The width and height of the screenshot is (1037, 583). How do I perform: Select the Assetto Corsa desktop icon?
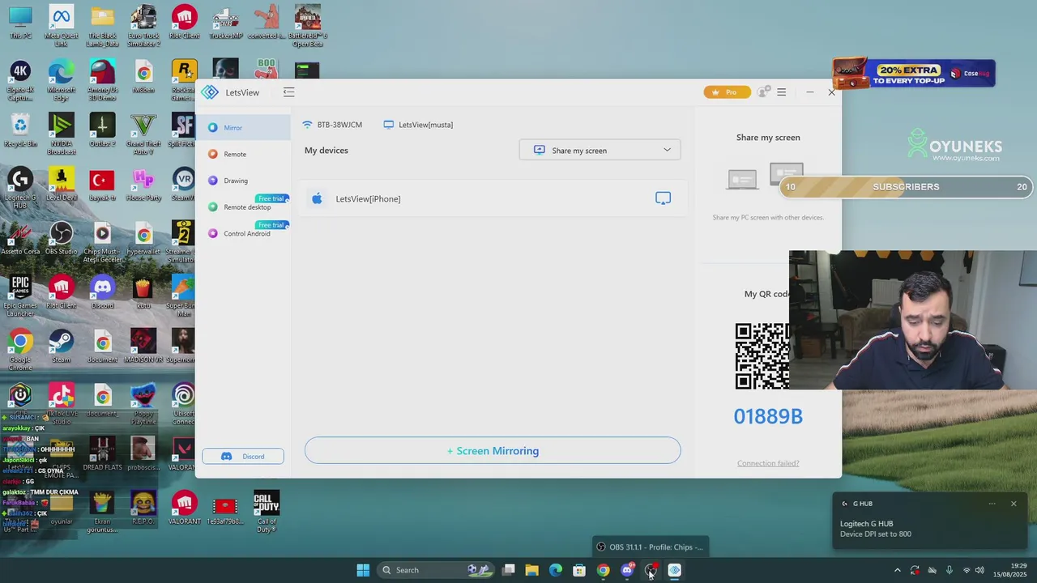click(20, 238)
